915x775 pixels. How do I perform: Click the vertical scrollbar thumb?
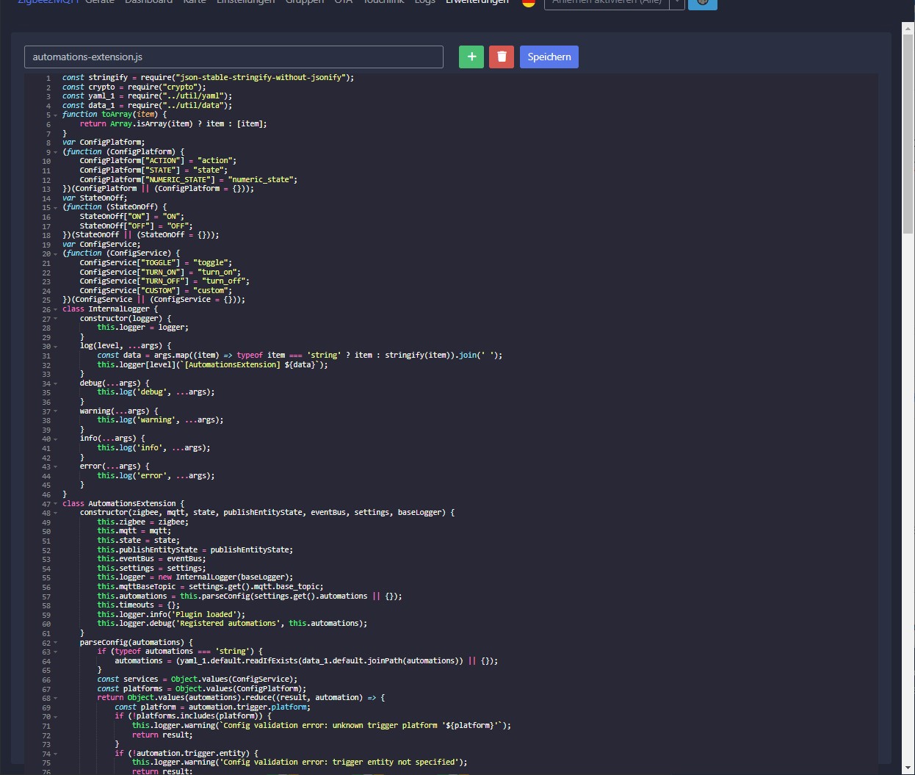click(x=908, y=134)
